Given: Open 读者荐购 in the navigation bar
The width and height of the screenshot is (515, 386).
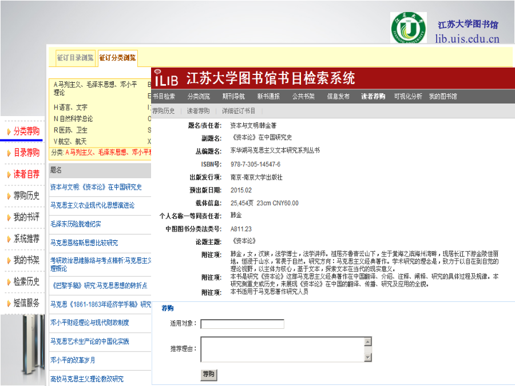Looking at the screenshot, I should click(373, 97).
